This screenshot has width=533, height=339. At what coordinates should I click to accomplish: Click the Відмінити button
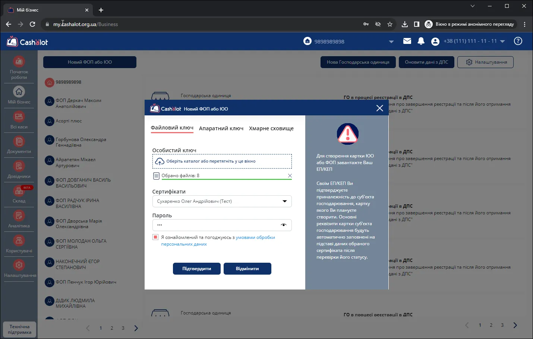[247, 269]
